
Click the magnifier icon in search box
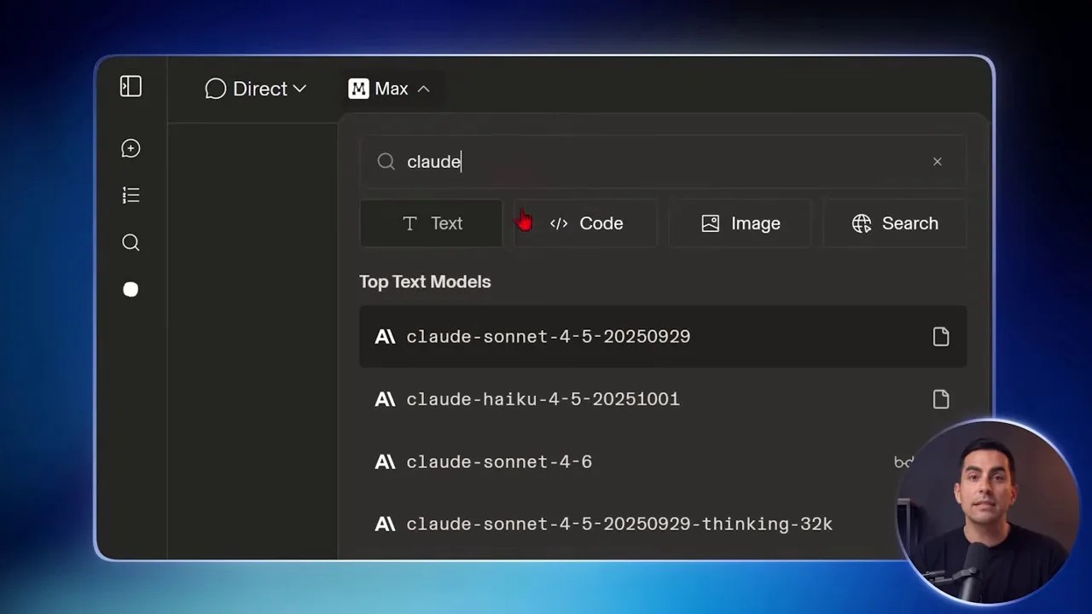coord(386,161)
